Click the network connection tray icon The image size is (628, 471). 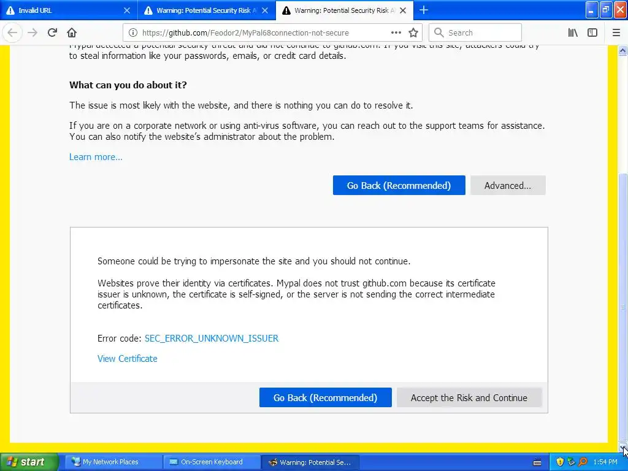pos(572,462)
